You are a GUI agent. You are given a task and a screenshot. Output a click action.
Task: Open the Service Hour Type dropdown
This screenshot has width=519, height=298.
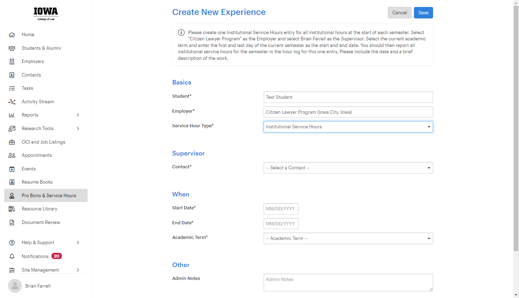(x=348, y=127)
